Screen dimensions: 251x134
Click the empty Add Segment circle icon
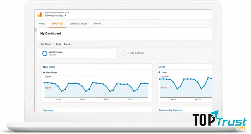[x=124, y=53]
